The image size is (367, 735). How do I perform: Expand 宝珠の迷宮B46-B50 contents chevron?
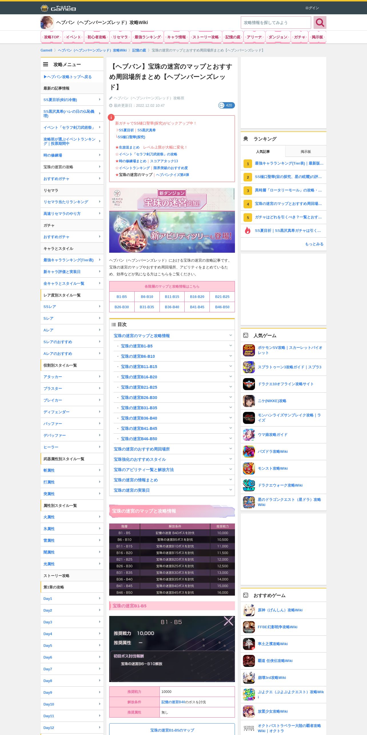230,438
